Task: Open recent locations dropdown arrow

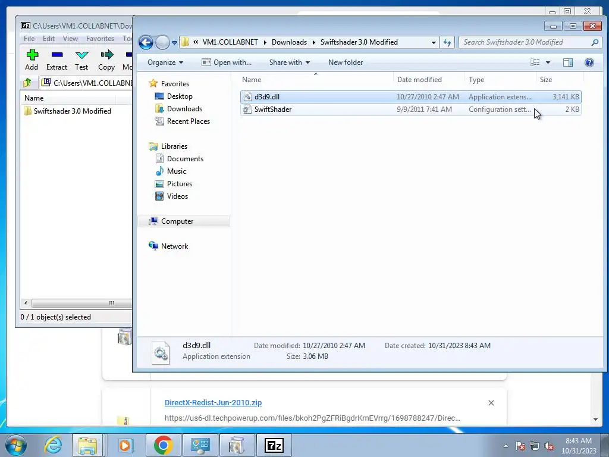Action: pyautogui.click(x=174, y=42)
